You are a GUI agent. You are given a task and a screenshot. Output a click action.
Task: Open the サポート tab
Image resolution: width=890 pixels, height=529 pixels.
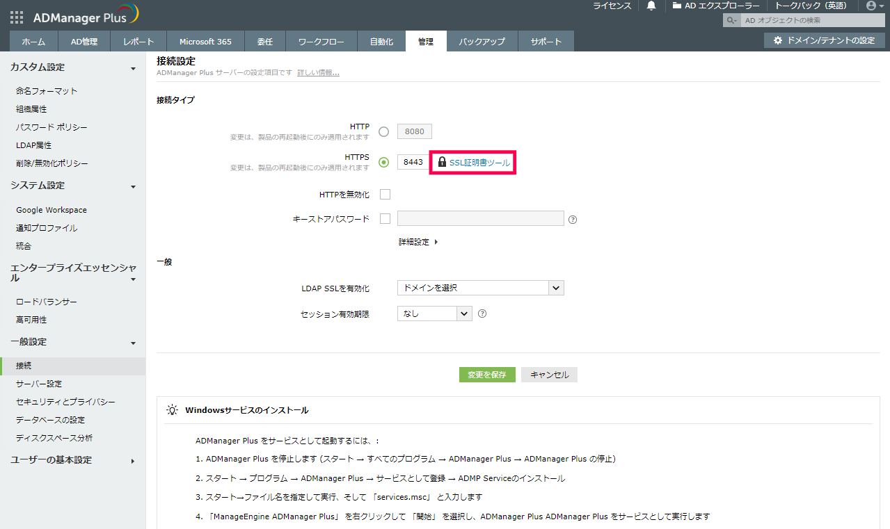[546, 42]
